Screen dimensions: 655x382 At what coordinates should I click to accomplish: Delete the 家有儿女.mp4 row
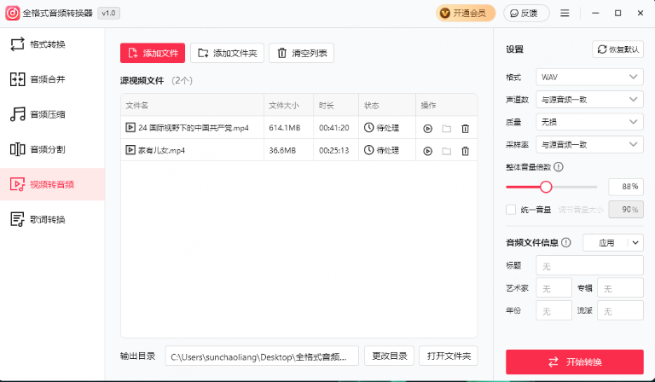pyautogui.click(x=466, y=151)
